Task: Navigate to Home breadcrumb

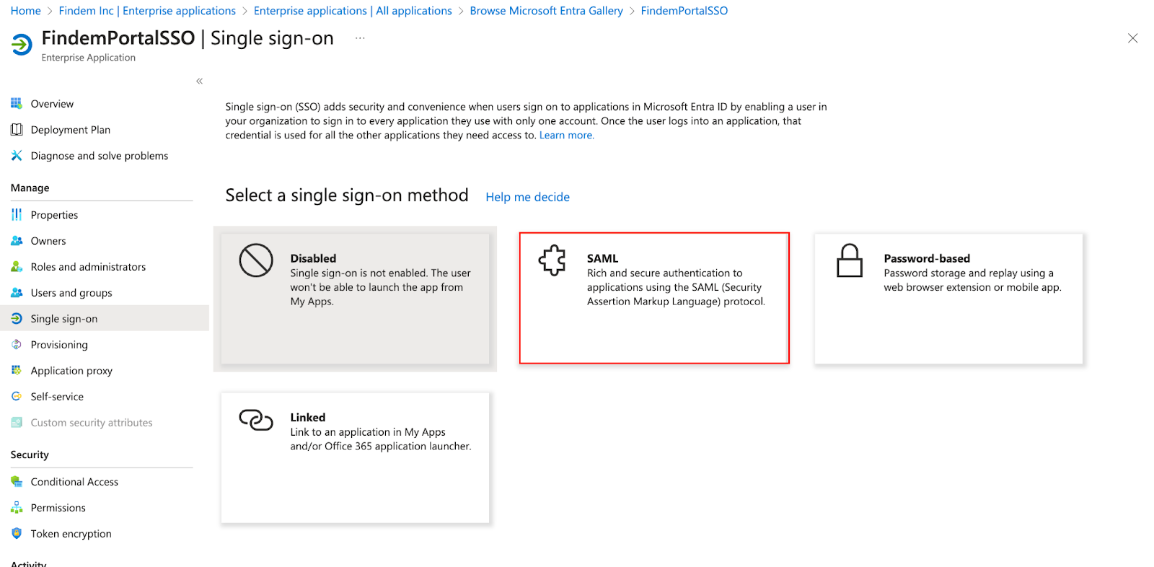Action: (x=26, y=11)
